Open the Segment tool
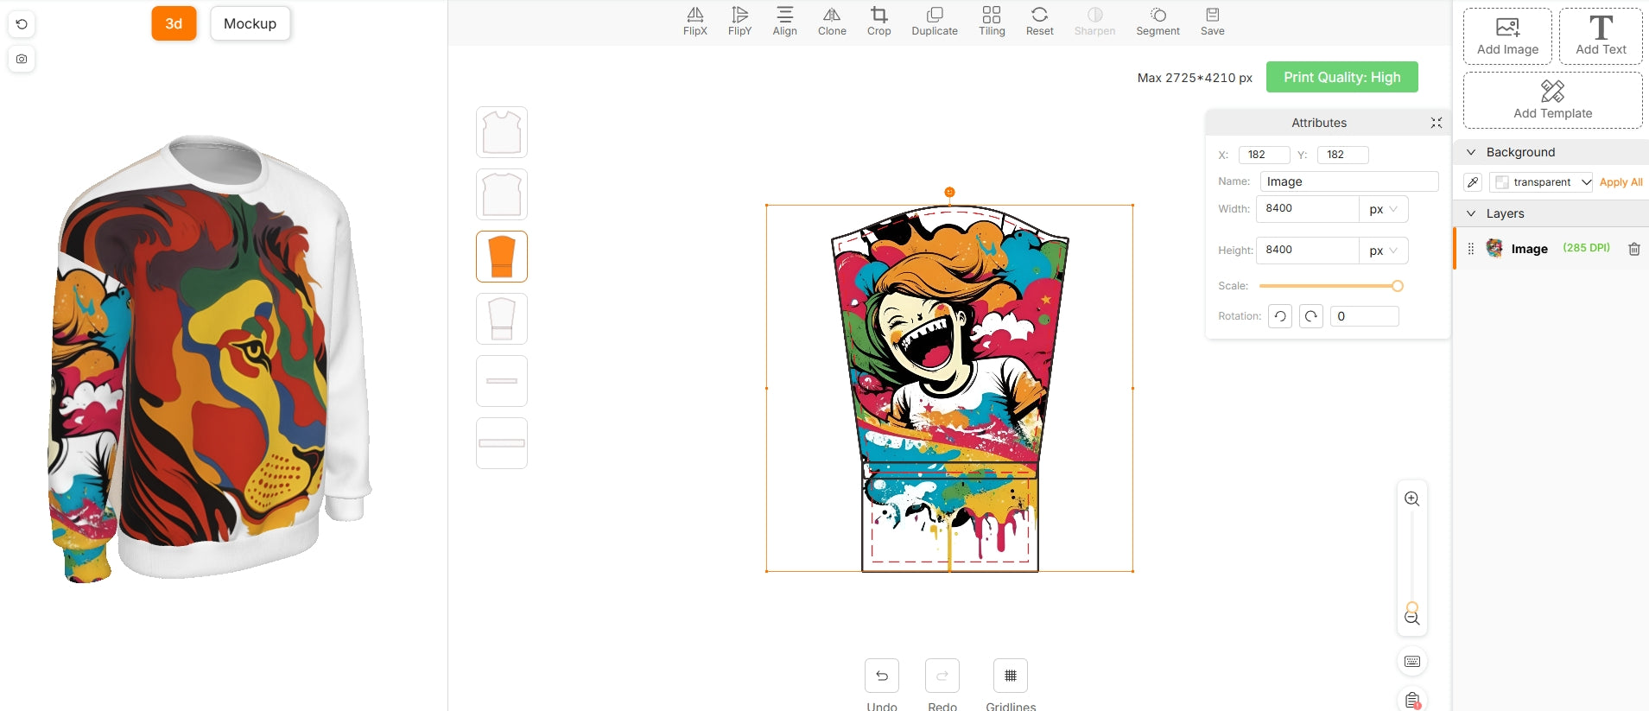 point(1157,22)
